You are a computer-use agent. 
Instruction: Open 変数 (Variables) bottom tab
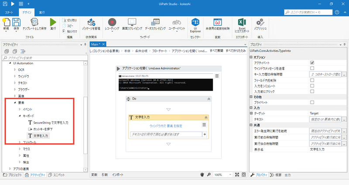click(94, 175)
